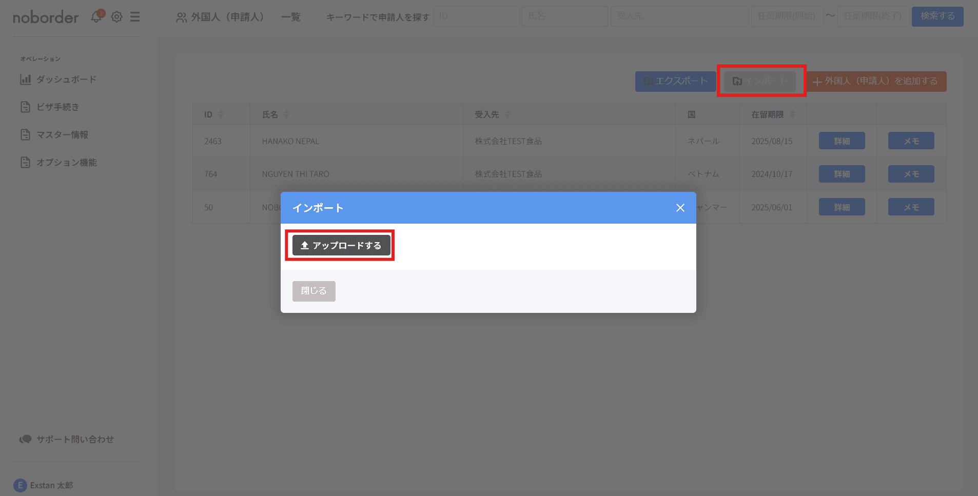Click the Exstan 太郎 avatar circle
This screenshot has height=496, width=978.
pyautogui.click(x=20, y=485)
